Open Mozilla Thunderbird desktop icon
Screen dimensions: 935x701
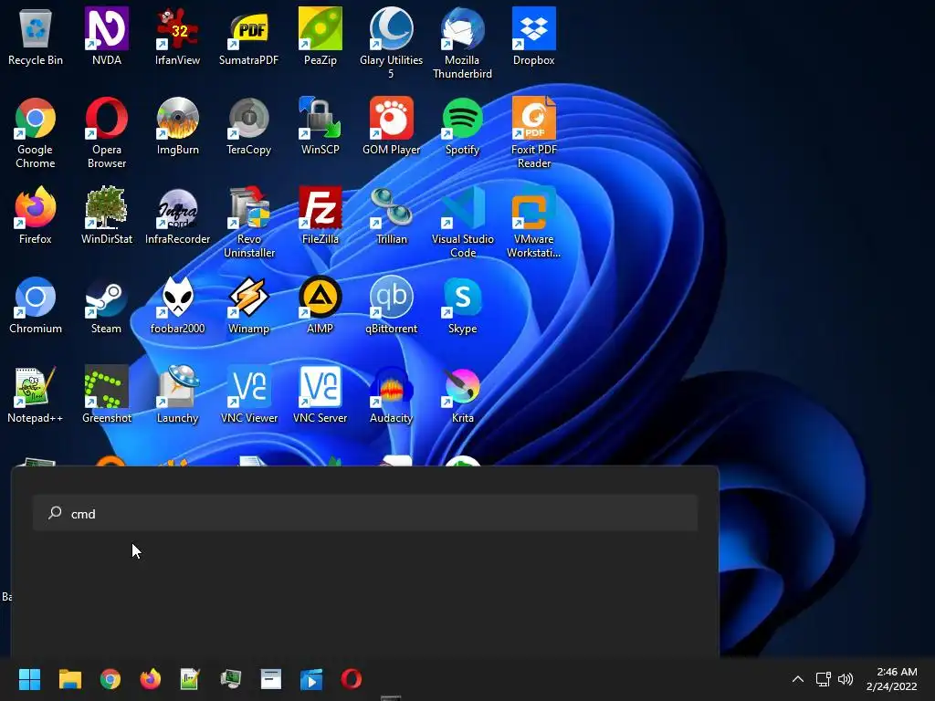462,43
